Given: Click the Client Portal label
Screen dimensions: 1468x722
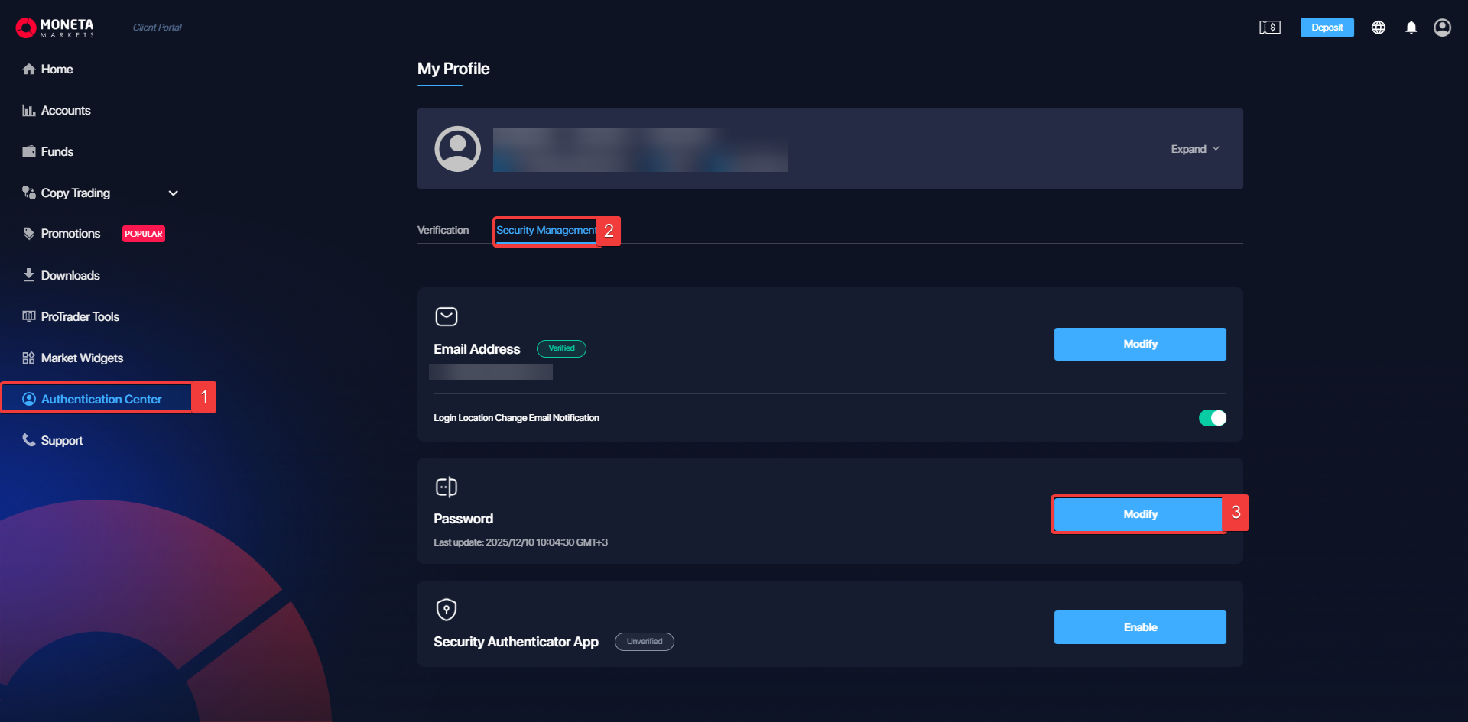Looking at the screenshot, I should point(158,28).
